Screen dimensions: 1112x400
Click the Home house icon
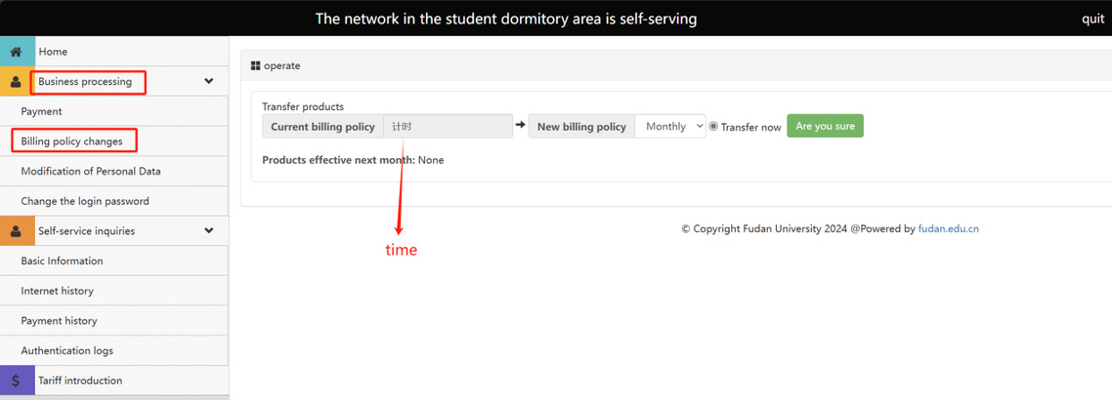16,52
